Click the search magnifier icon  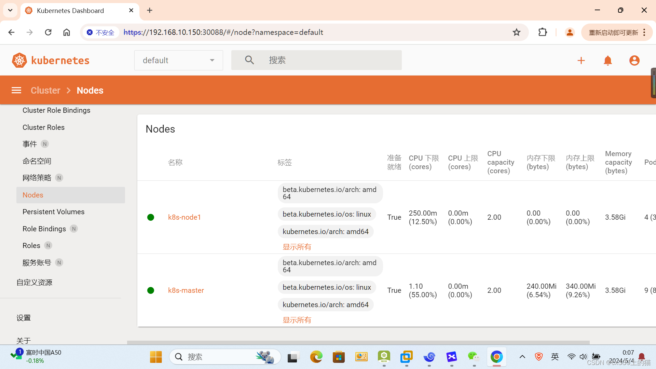click(249, 60)
